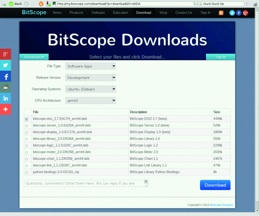Open the File Type dropdown
The height and width of the screenshot is (216, 259).
90,66
